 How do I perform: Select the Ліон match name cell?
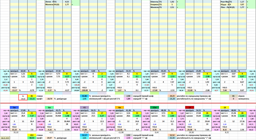[225, 7]
